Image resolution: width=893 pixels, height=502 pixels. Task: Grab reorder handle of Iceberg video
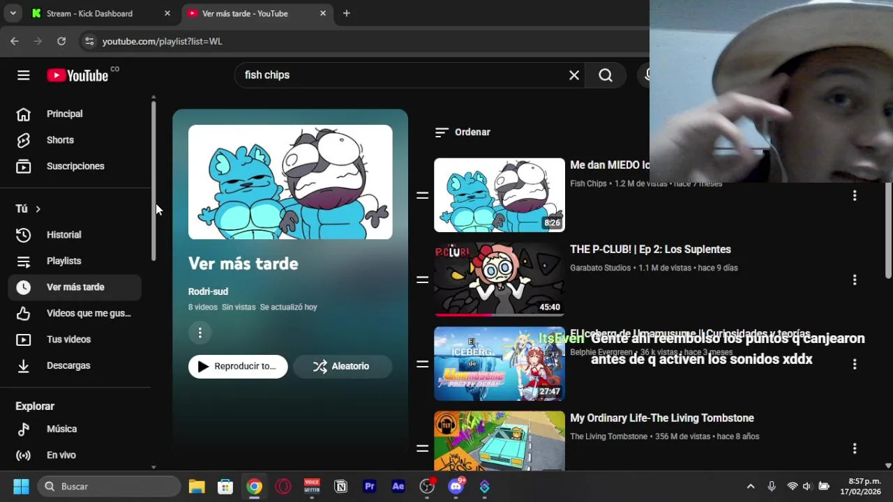(x=422, y=364)
